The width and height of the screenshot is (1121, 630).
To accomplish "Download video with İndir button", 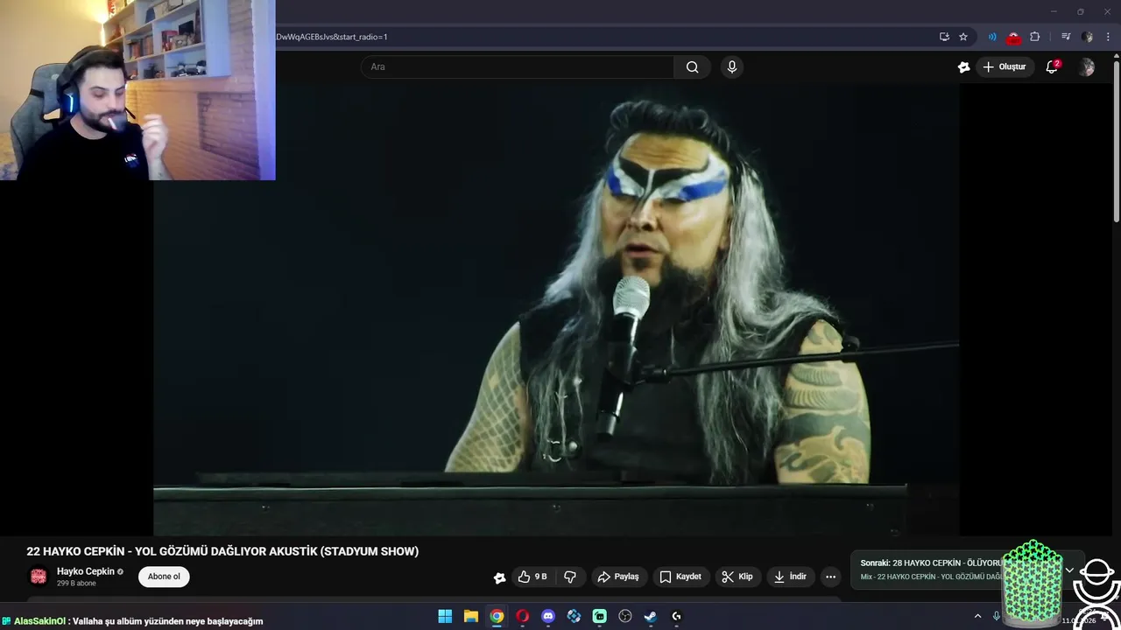I will (x=790, y=577).
